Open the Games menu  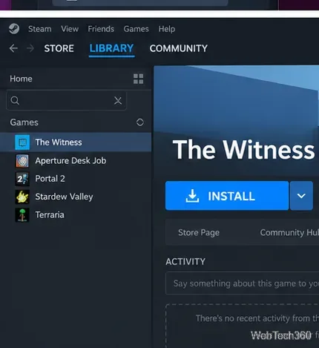tap(136, 29)
